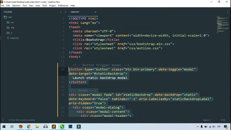Click the battery tray icon

206,127
